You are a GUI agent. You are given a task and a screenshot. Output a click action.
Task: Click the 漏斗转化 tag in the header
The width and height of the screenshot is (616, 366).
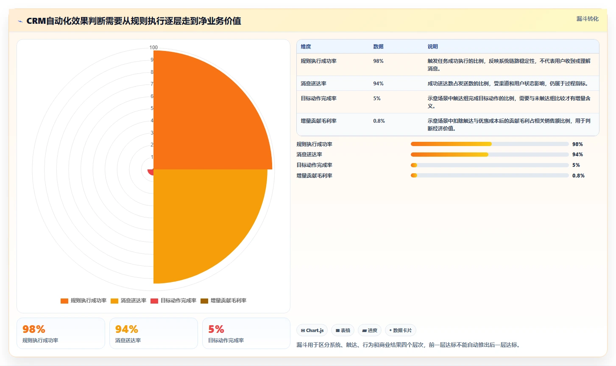588,19
